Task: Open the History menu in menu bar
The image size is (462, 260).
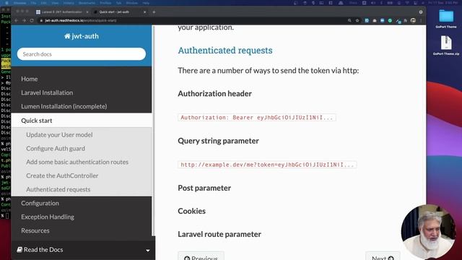Action: coord(69,3)
